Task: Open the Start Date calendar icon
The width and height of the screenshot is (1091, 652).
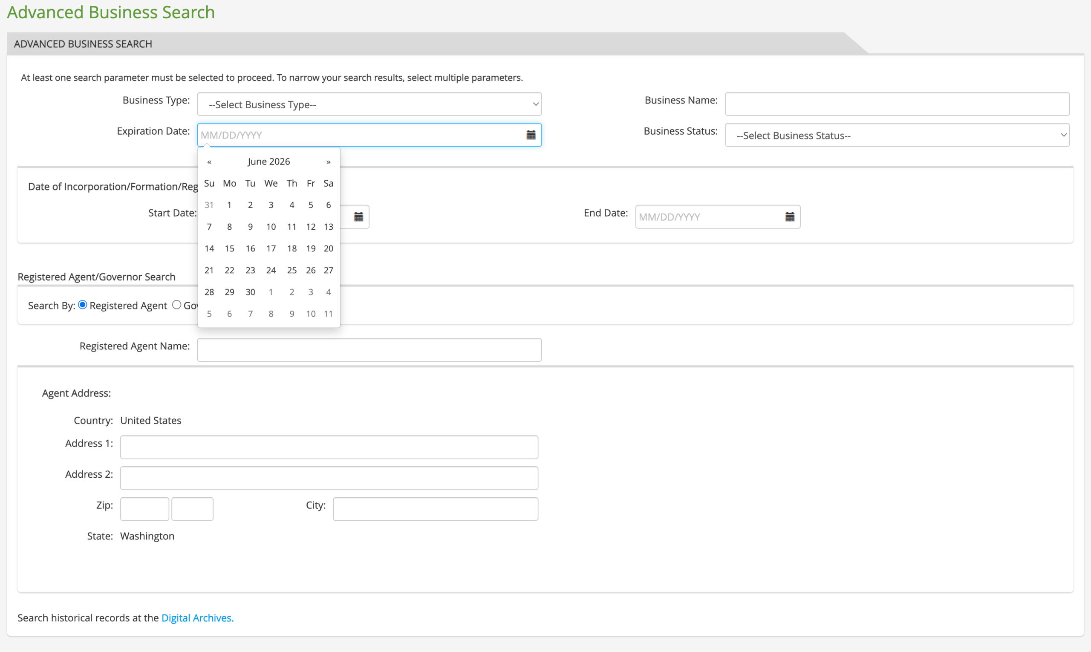Action: [x=358, y=216]
